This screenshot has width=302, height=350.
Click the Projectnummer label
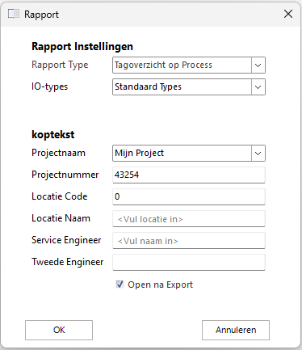click(65, 175)
